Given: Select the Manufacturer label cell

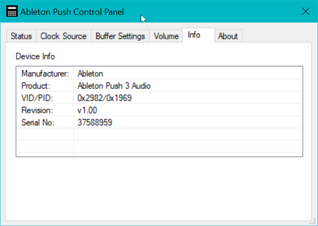Looking at the screenshot, I should [x=45, y=73].
